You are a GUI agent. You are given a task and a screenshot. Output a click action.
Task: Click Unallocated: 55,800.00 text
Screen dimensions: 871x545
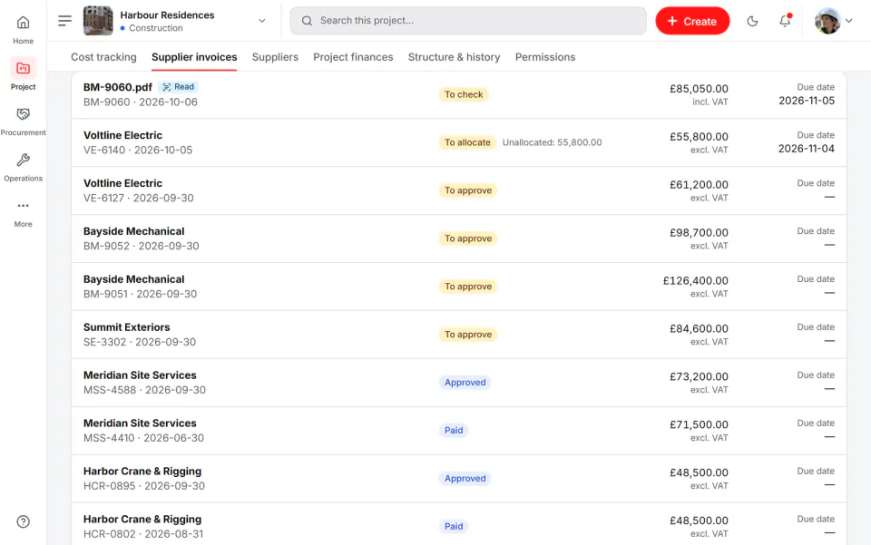pyautogui.click(x=552, y=142)
